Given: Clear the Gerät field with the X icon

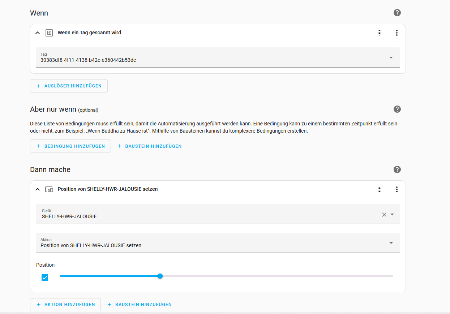Looking at the screenshot, I should click(384, 215).
